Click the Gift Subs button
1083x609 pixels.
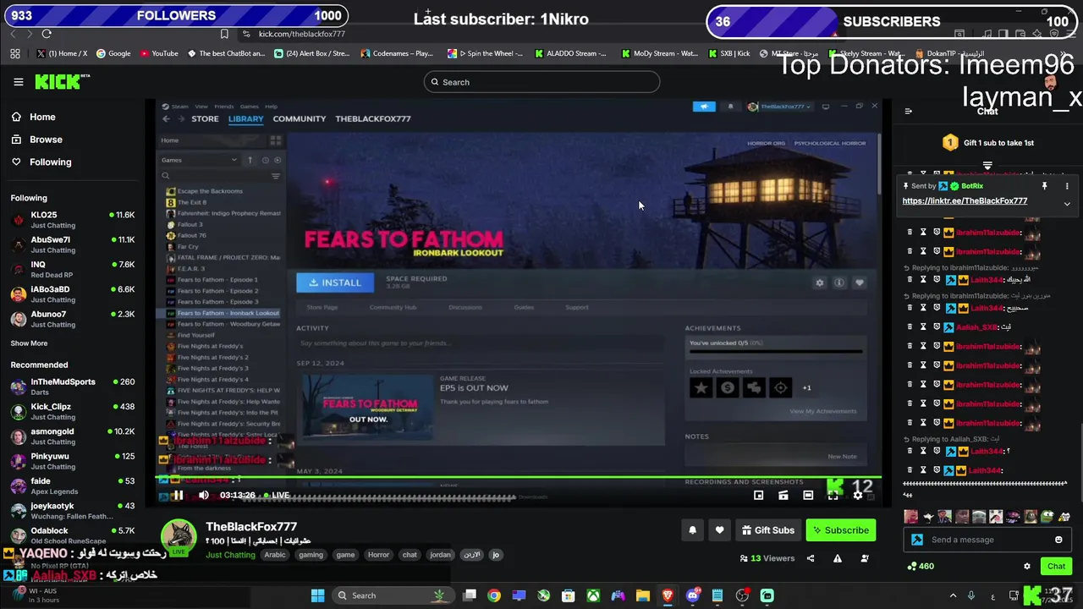(768, 530)
